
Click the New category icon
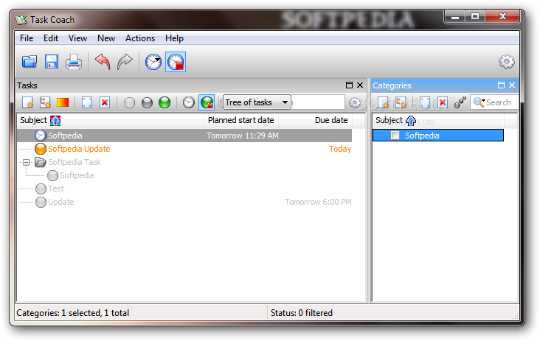tap(384, 102)
